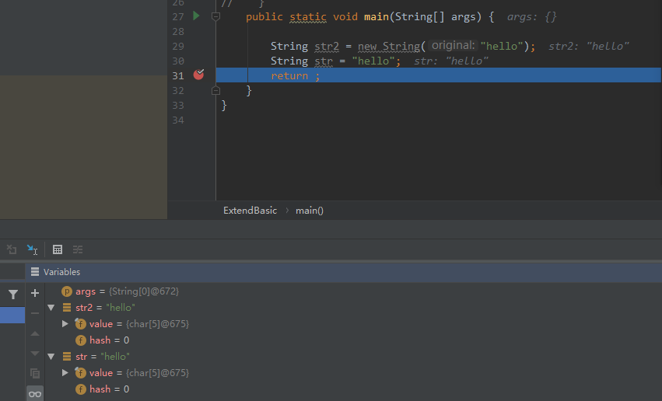Click line number 33 in gutter

178,106
